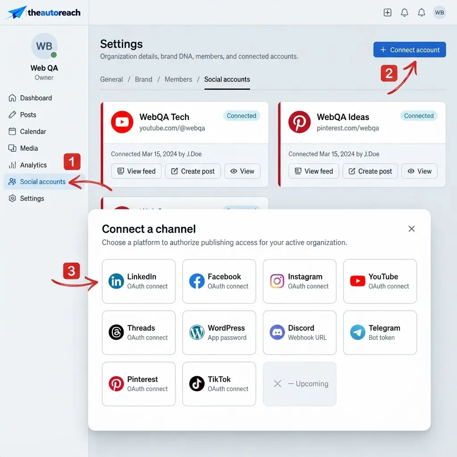The height and width of the screenshot is (457, 457).
Task: Click 'Connected Mar 15, 2024 by J.Doe' on WebQA Tech
Action: click(x=156, y=154)
